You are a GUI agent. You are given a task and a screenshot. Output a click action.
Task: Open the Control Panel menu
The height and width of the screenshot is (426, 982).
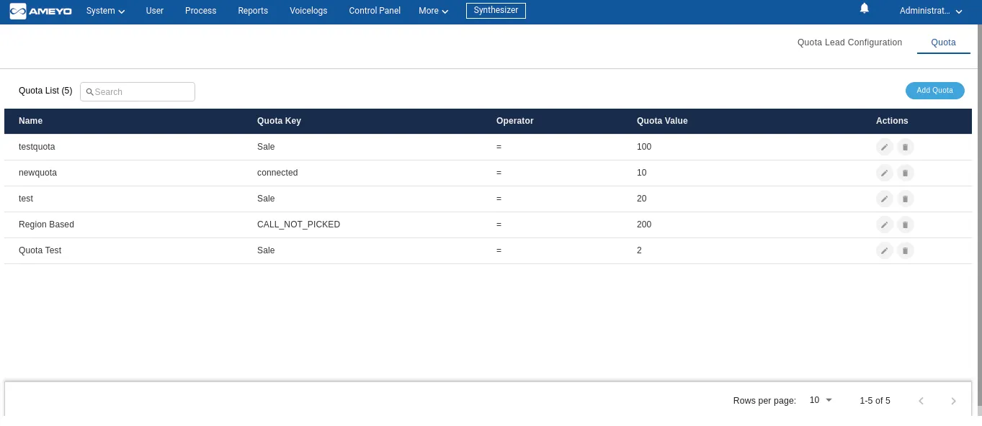tap(375, 11)
